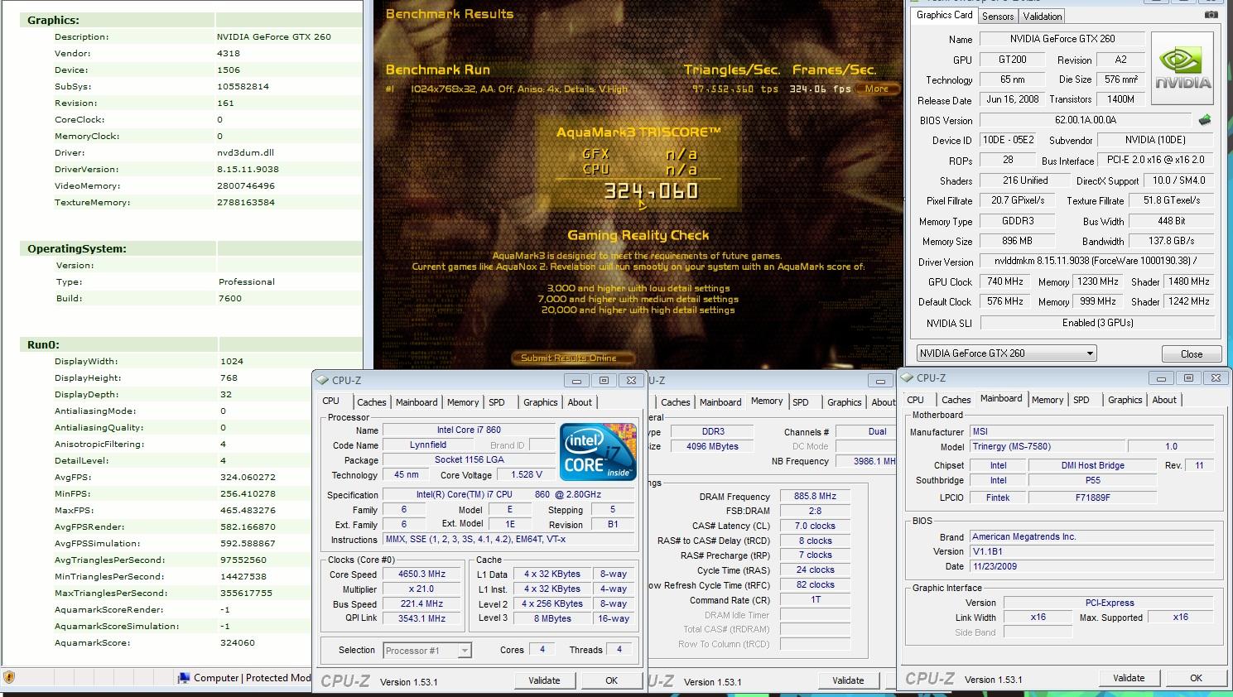Click More button in AquaMark3 results

click(877, 89)
